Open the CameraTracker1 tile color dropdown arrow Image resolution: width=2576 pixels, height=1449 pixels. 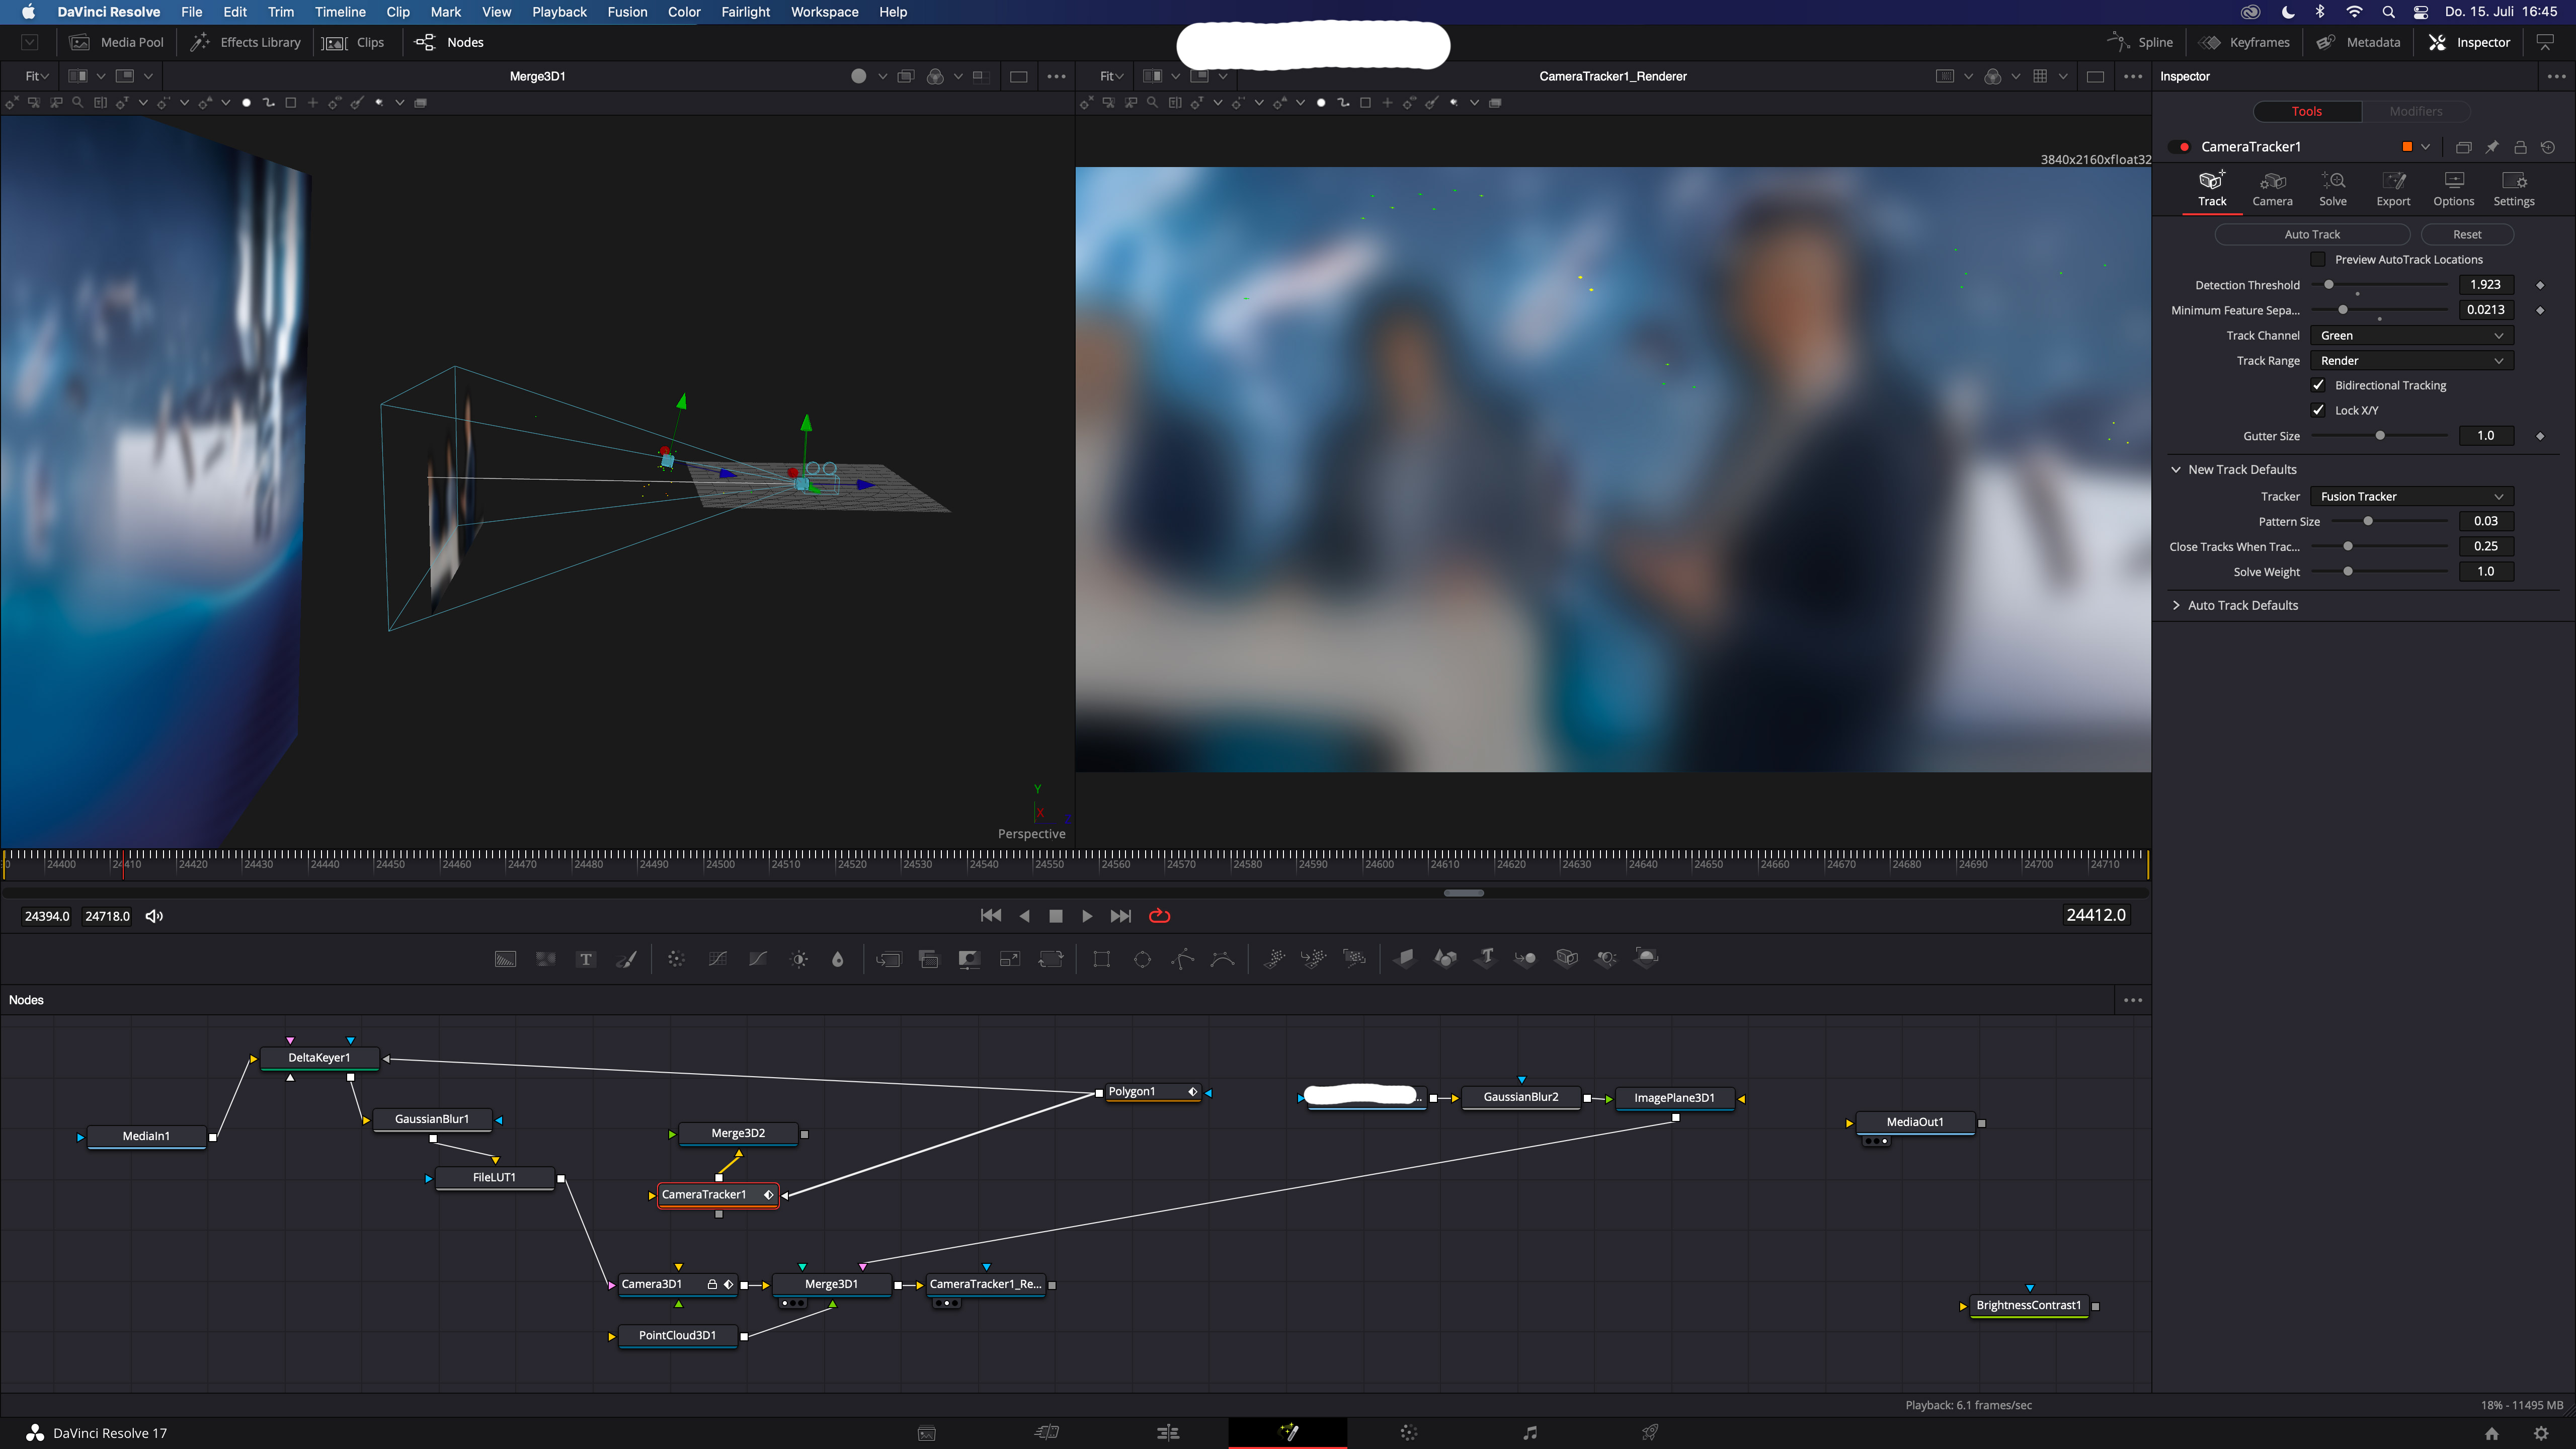coord(2425,147)
